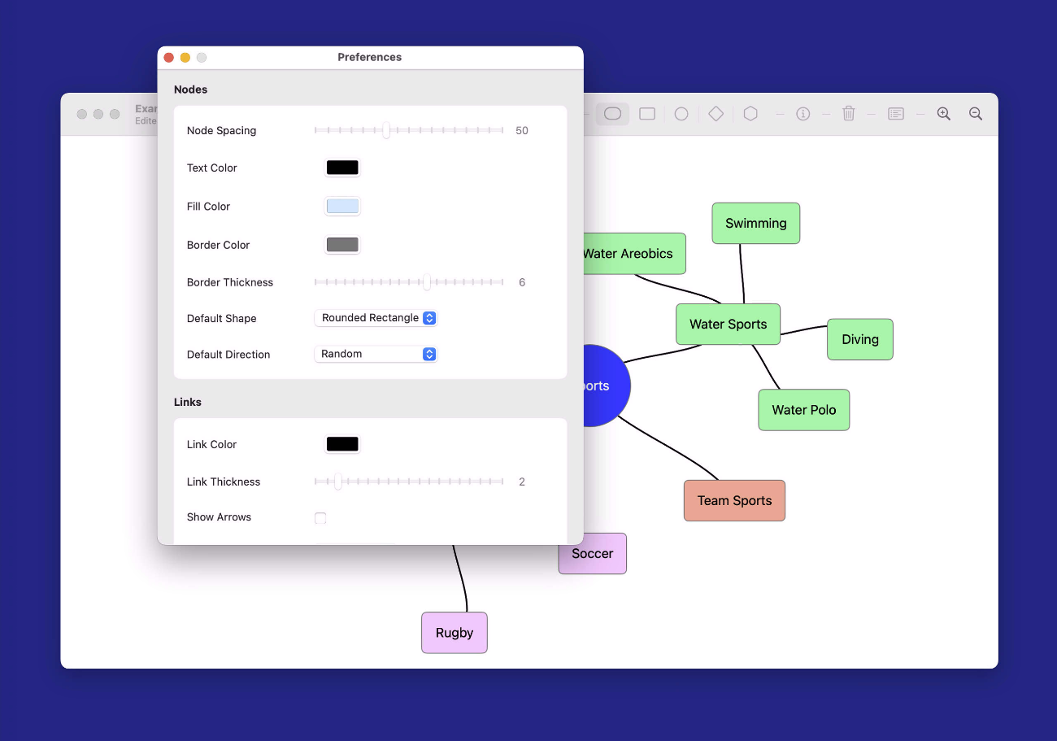This screenshot has height=741, width=1057.
Task: Open the Default Direction dropdown
Action: (376, 354)
